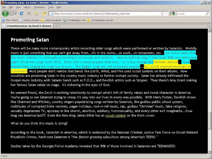Open the Help menu
Screen dimensions: 212x159
(x=59, y=7)
